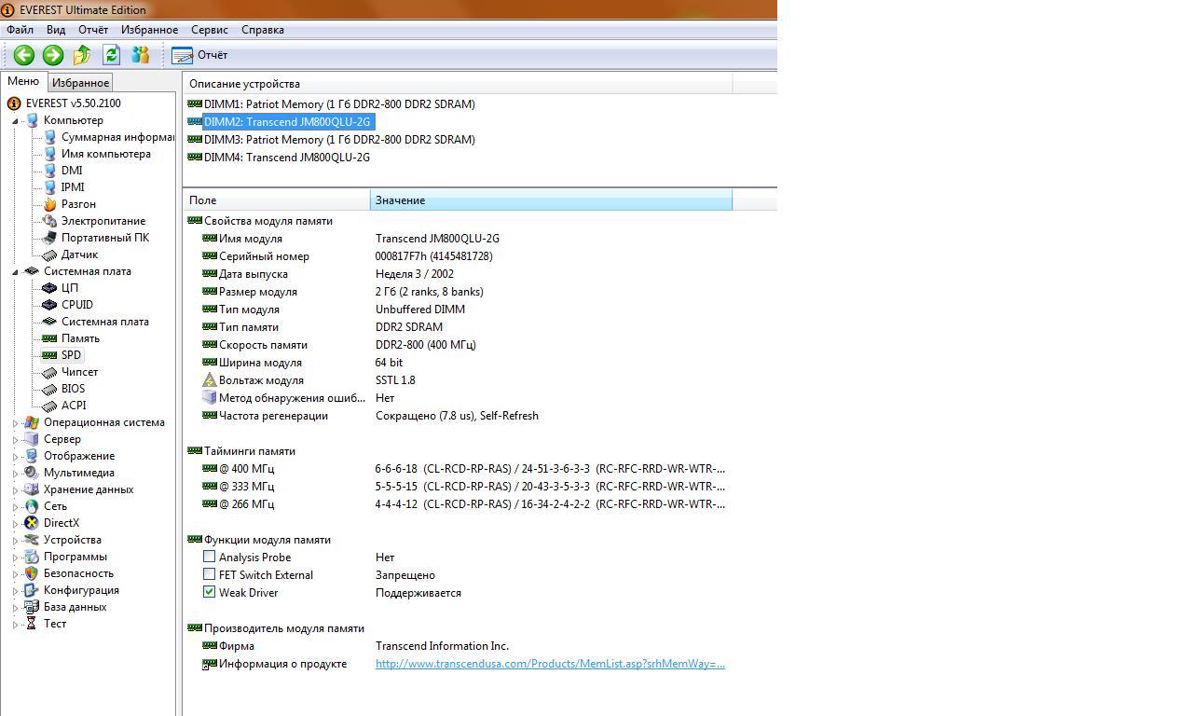Click the BIOS icon in tree

[49, 389]
